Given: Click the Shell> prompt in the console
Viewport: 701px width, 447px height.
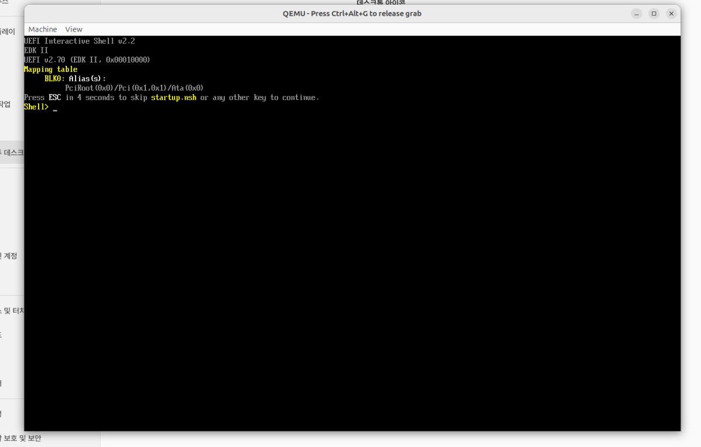Looking at the screenshot, I should (x=36, y=107).
